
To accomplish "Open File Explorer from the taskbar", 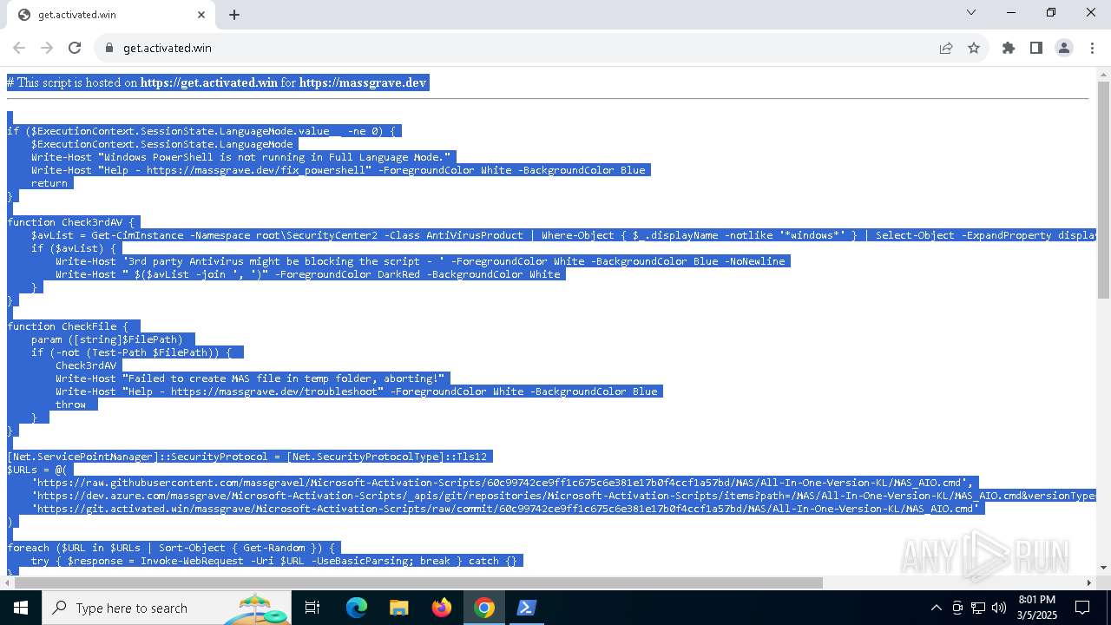I will [399, 608].
